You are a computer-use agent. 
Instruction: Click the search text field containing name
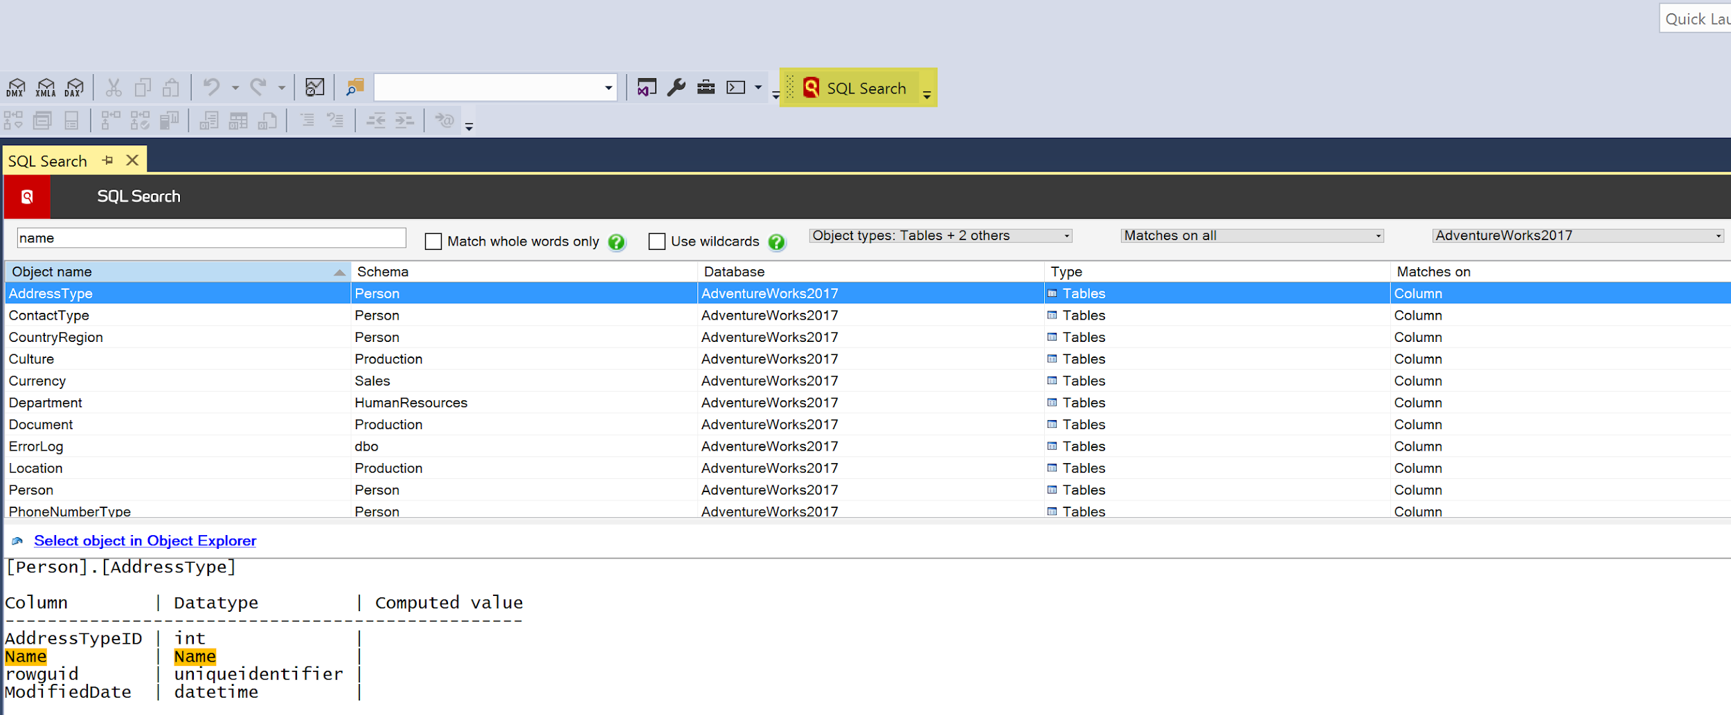pyautogui.click(x=211, y=238)
